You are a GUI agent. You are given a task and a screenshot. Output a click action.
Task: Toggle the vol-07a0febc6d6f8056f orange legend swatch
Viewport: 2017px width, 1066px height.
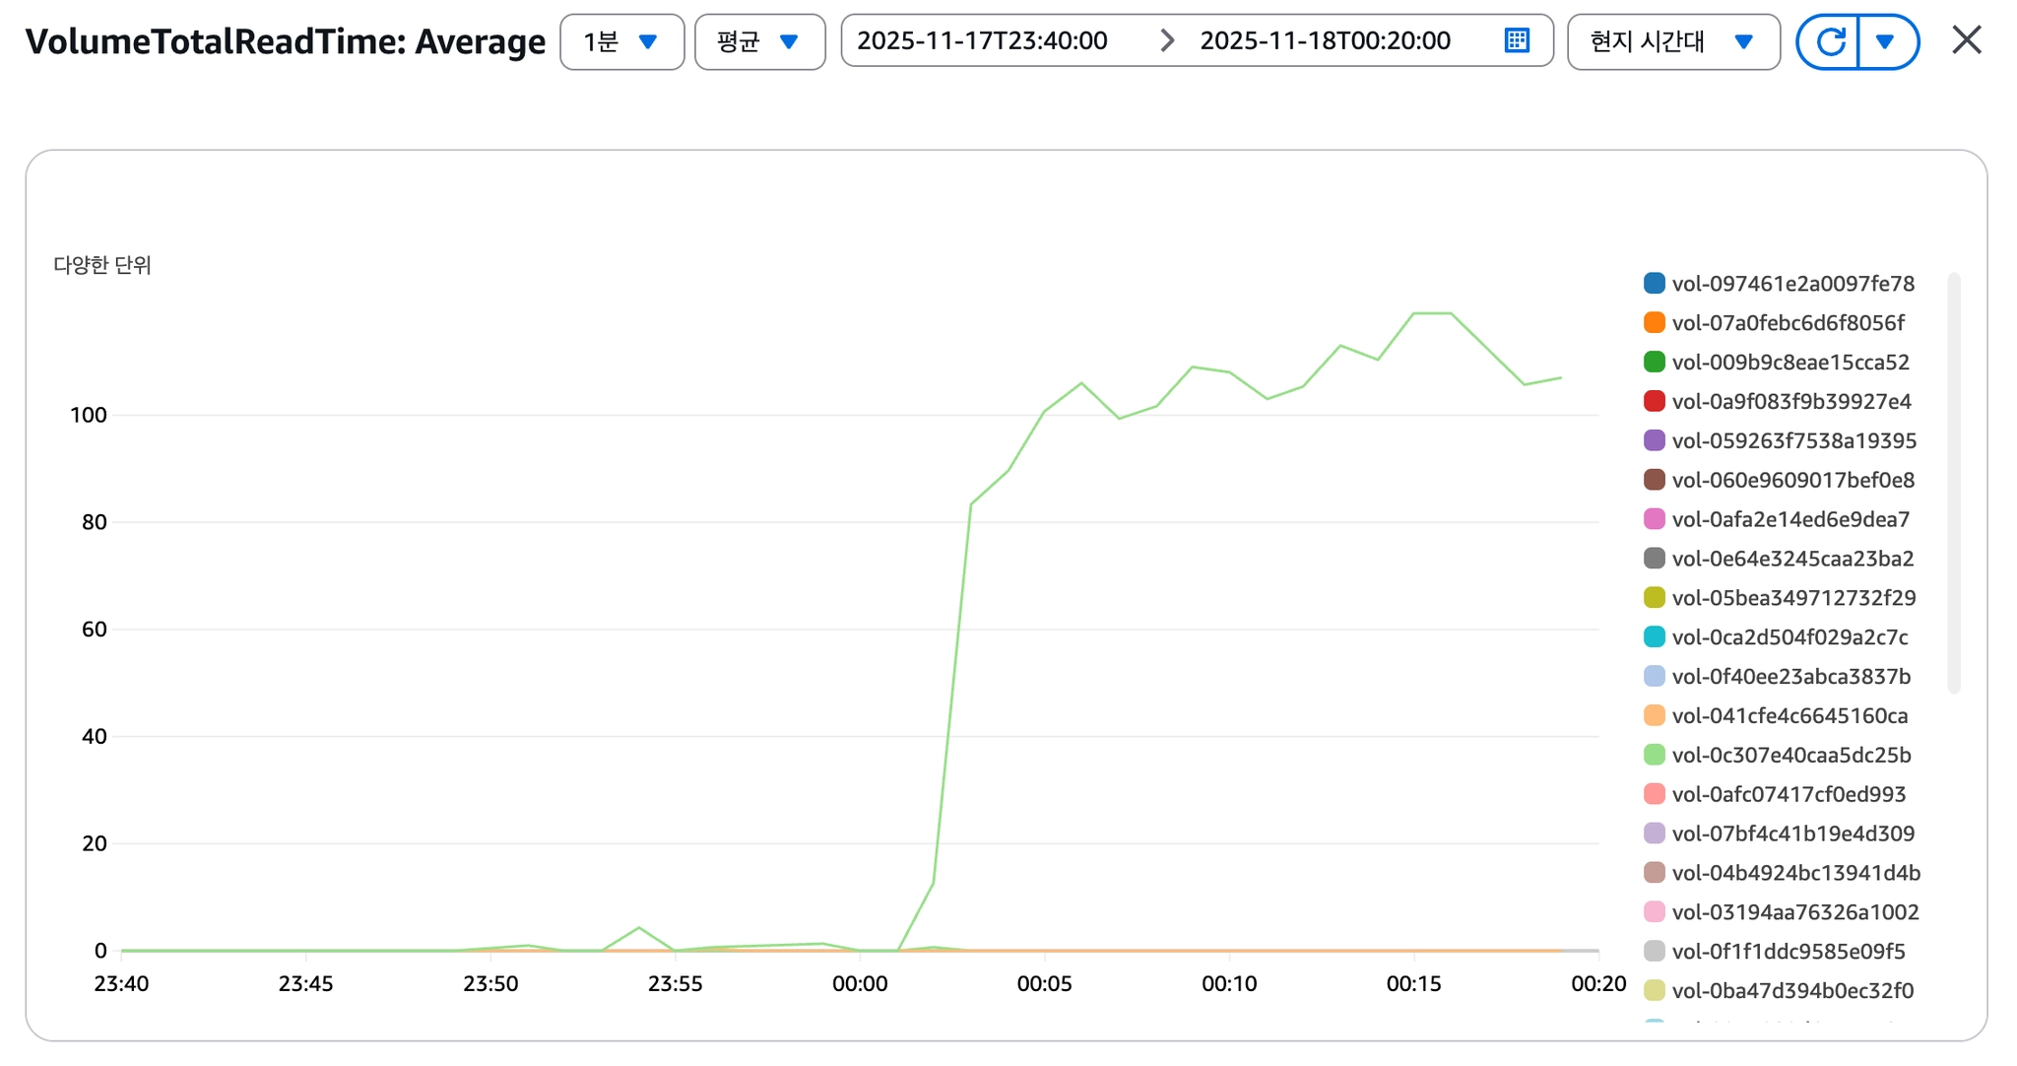(1655, 323)
